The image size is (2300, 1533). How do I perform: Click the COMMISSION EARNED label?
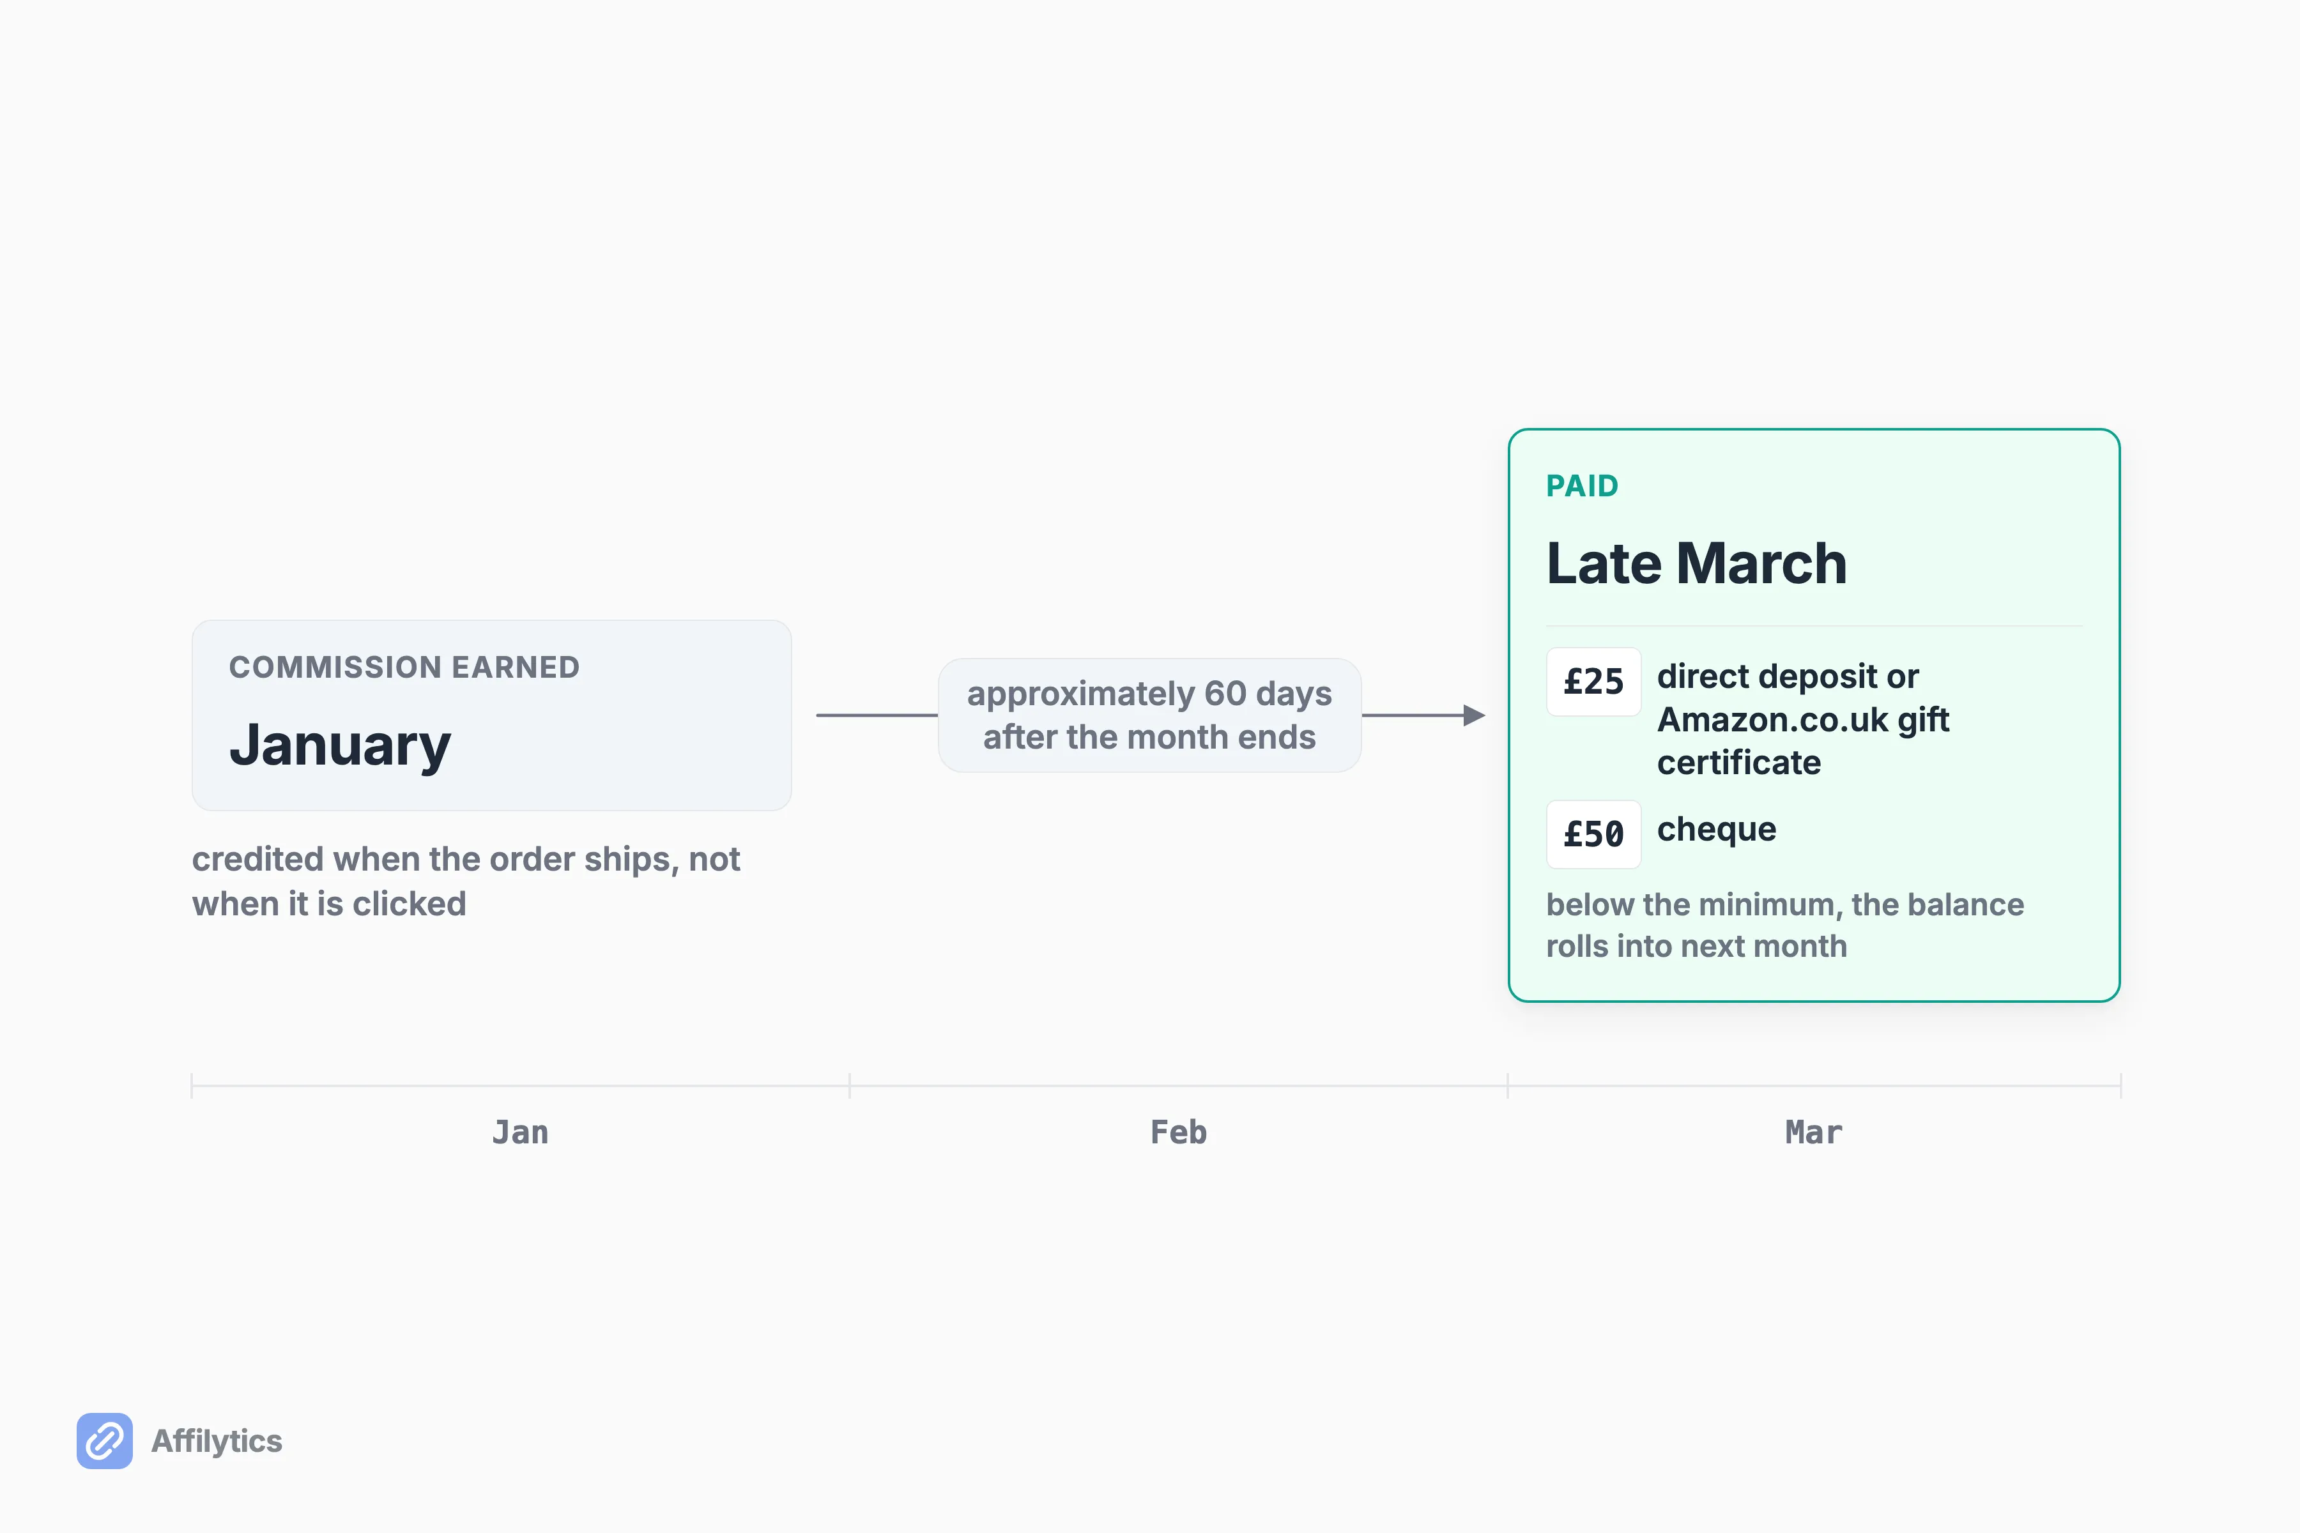(x=405, y=667)
